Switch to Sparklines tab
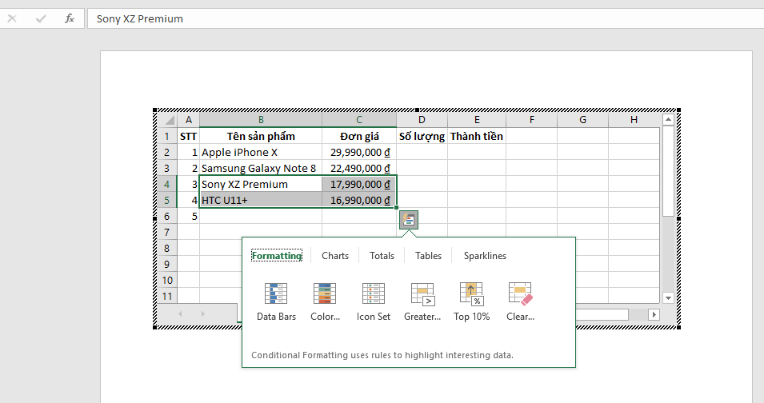 point(485,256)
